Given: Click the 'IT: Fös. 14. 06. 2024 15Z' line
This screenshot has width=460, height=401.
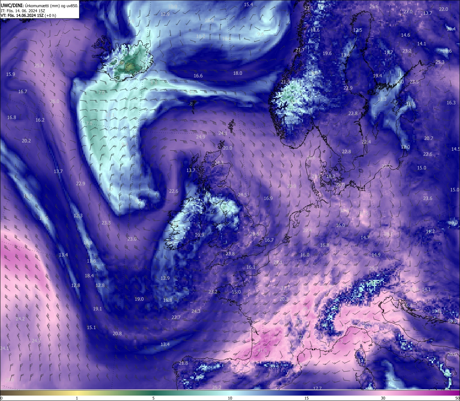Looking at the screenshot, I should point(23,11).
